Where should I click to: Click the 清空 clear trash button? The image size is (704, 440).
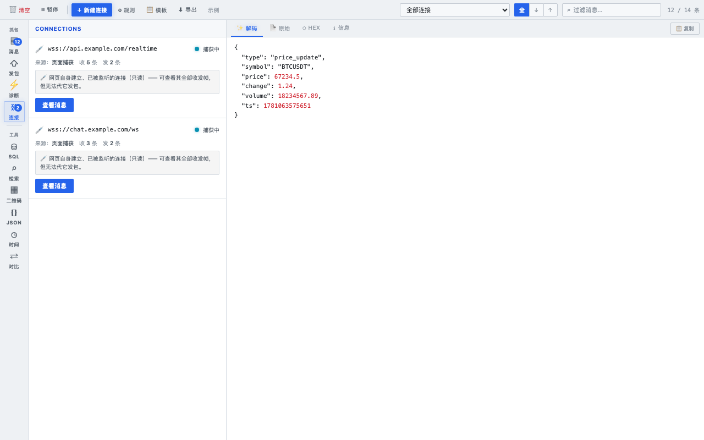20,10
